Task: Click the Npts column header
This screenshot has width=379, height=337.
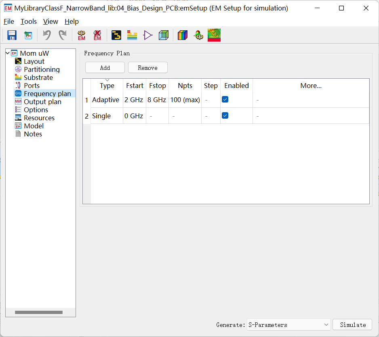Action: [185, 86]
